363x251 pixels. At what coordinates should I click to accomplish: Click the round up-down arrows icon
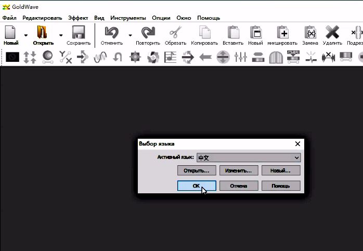pos(223,57)
